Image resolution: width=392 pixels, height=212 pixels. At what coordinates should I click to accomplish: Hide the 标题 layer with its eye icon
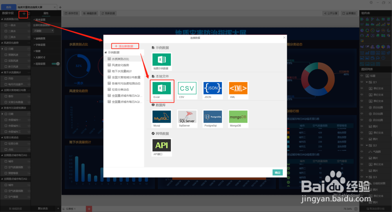pyautogui.click(x=362, y=76)
